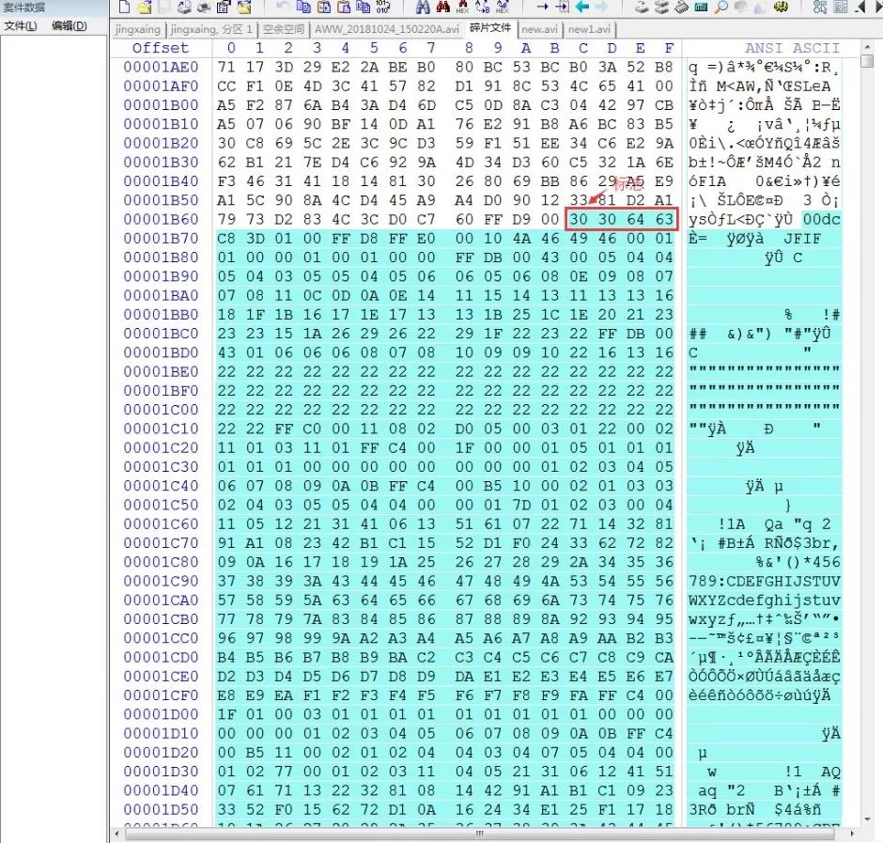This screenshot has width=883, height=843.
Task: Click the Open Disk icon
Action: pos(641,8)
